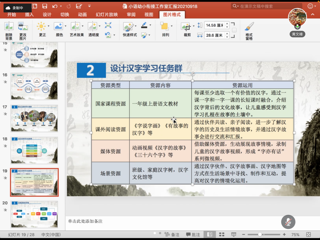Click the Artistic Effects (艺术效果) icon
The width and height of the screenshot is (320, 240).
(75, 26)
